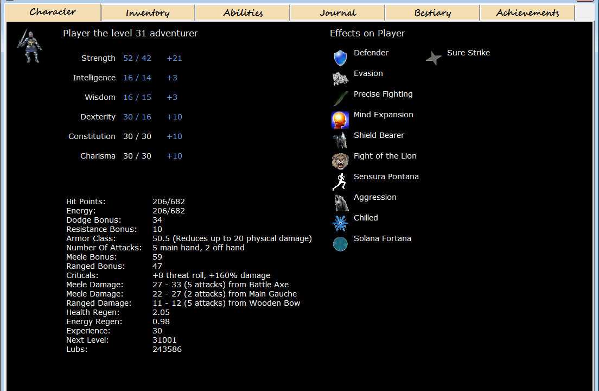Image resolution: width=599 pixels, height=391 pixels.
Task: Select the Shield Bearer effect icon
Action: click(340, 140)
